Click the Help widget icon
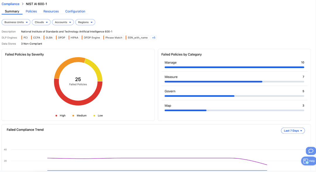The height and width of the screenshot is (172, 316). click(306, 161)
